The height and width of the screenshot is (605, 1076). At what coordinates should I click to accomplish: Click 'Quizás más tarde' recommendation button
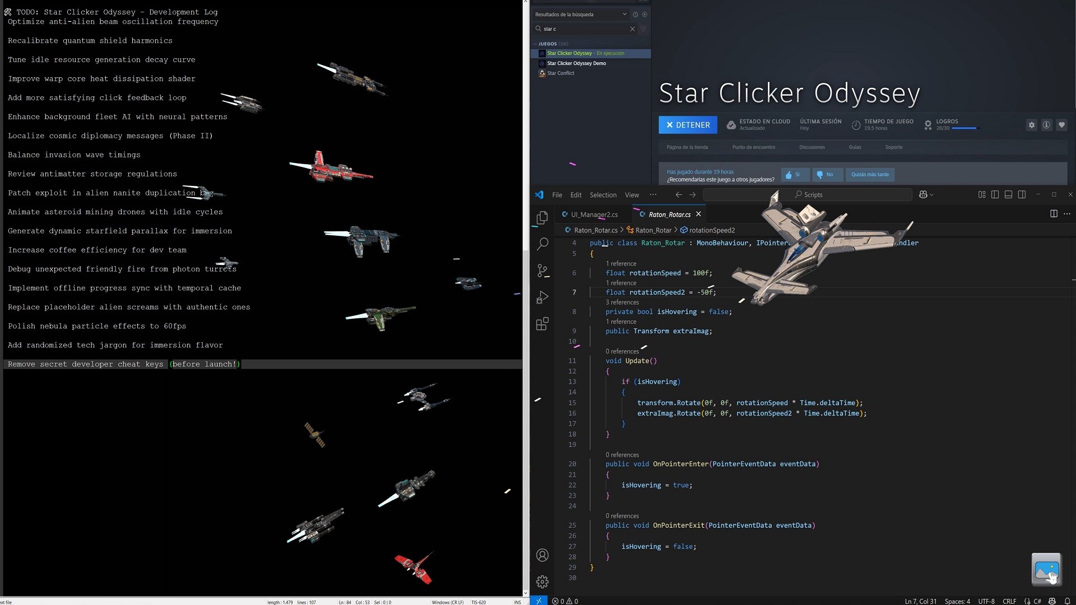[x=870, y=175]
